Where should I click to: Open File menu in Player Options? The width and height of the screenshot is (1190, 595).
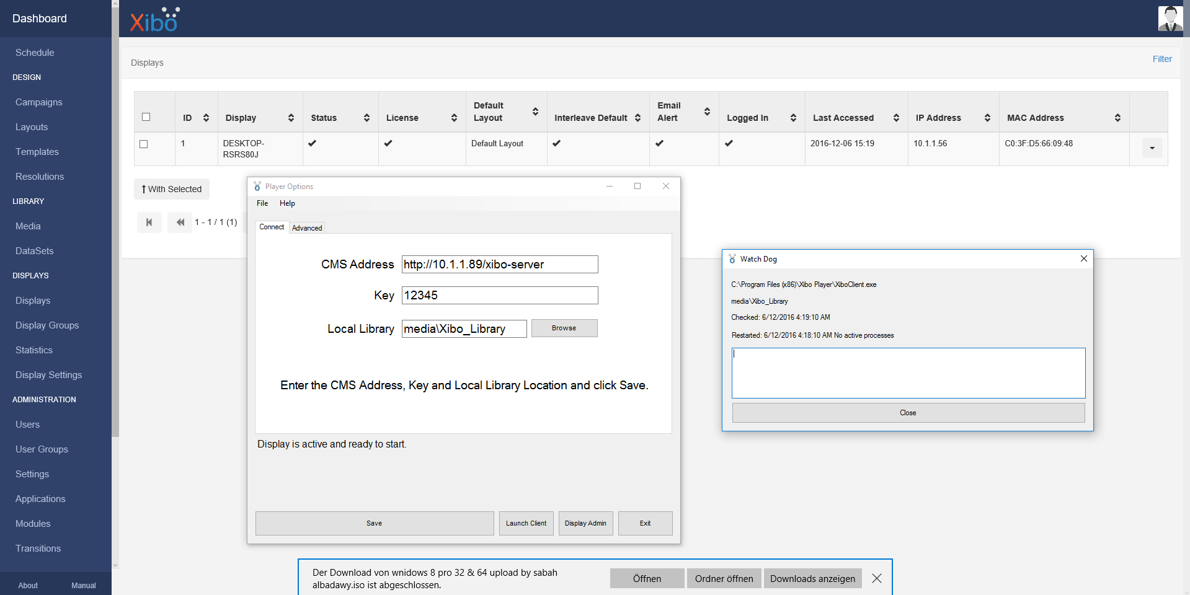point(262,203)
